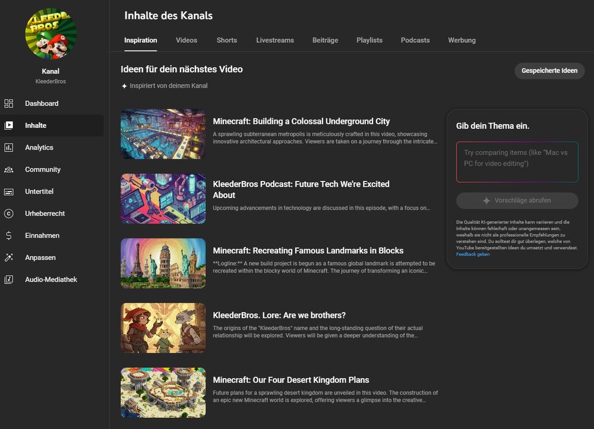Switch to the Podcasts tab

415,40
